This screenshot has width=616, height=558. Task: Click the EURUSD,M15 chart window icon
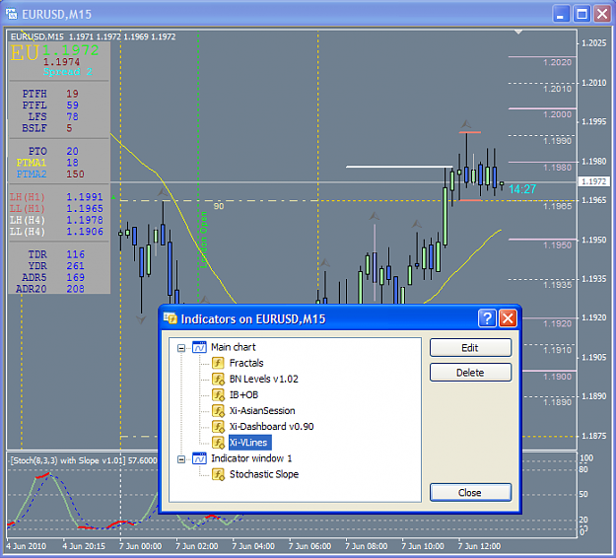(x=12, y=14)
